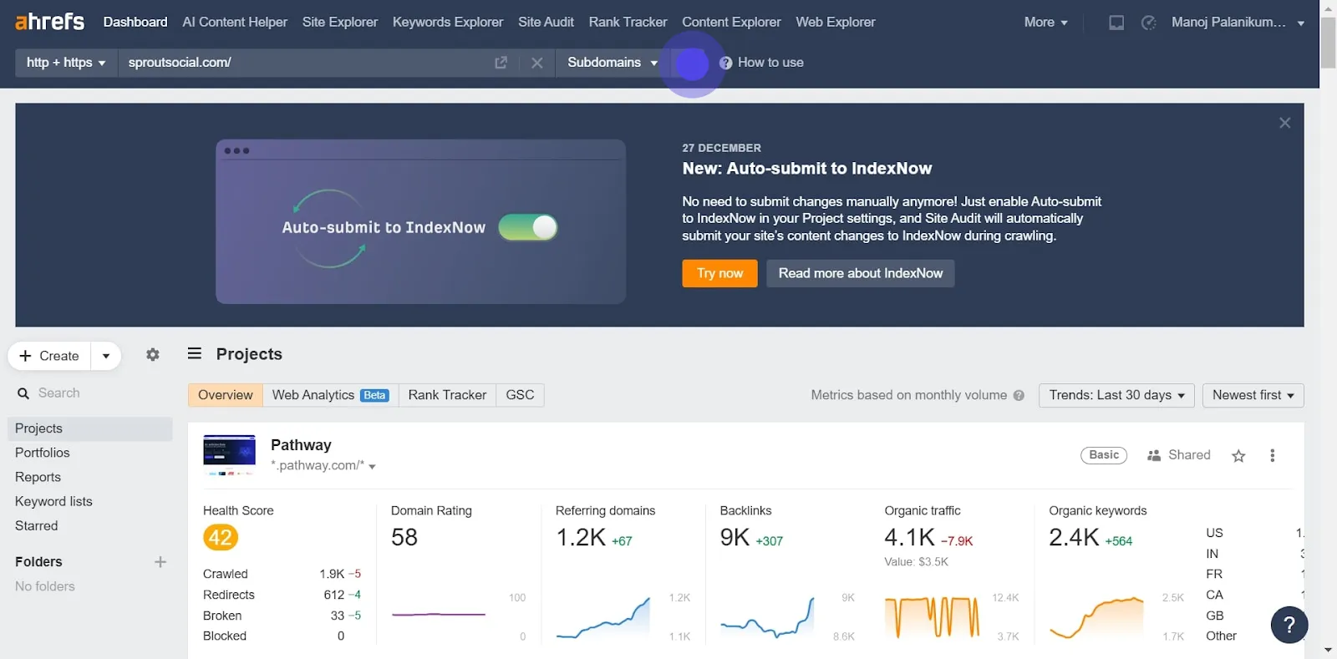1337x659 pixels.
Task: Click the Domain Rating value 58
Action: [404, 537]
